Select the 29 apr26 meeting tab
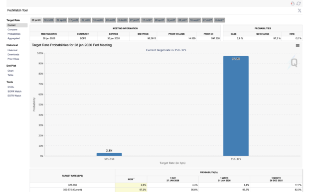This screenshot has height=192, width=319. 61,20
